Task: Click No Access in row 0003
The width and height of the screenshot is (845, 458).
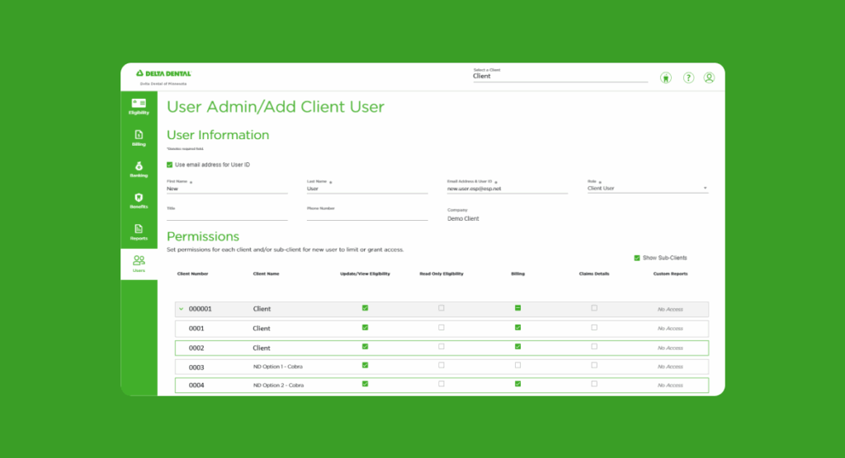Action: [x=670, y=367]
